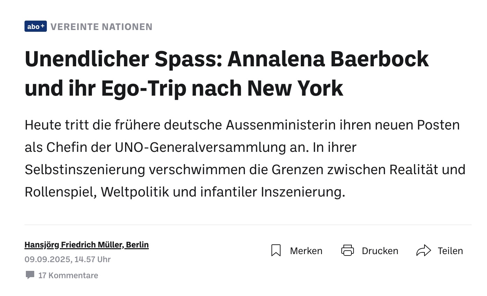Click the publication date 09.09.2025

point(48,259)
